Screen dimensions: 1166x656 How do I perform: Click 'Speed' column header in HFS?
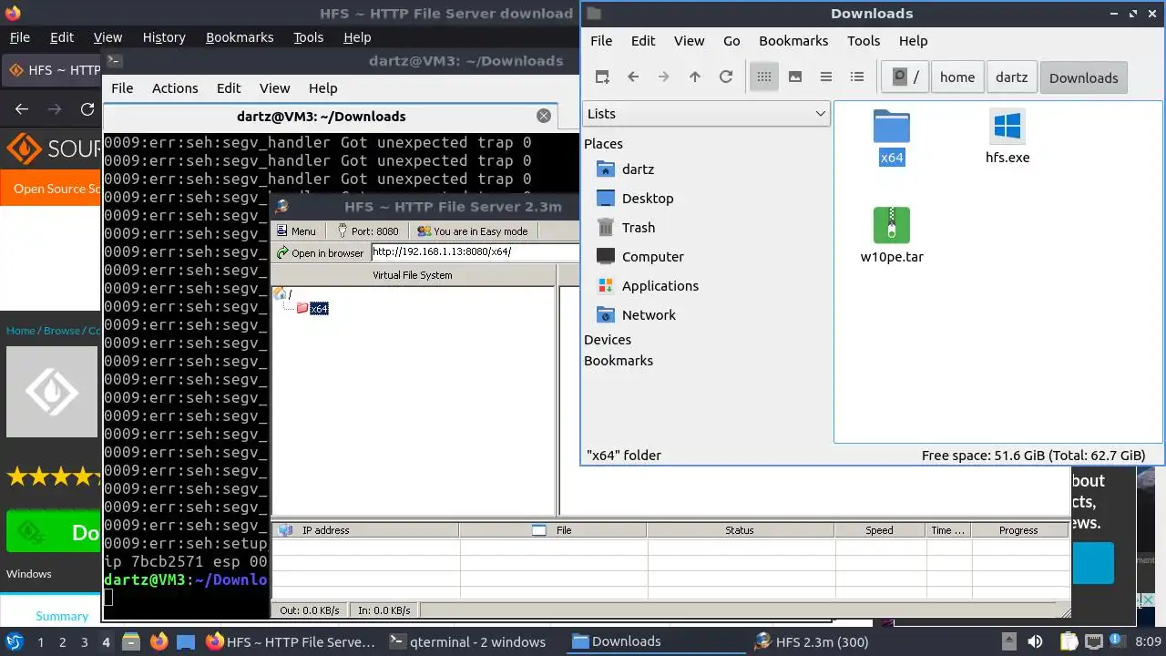pyautogui.click(x=879, y=530)
